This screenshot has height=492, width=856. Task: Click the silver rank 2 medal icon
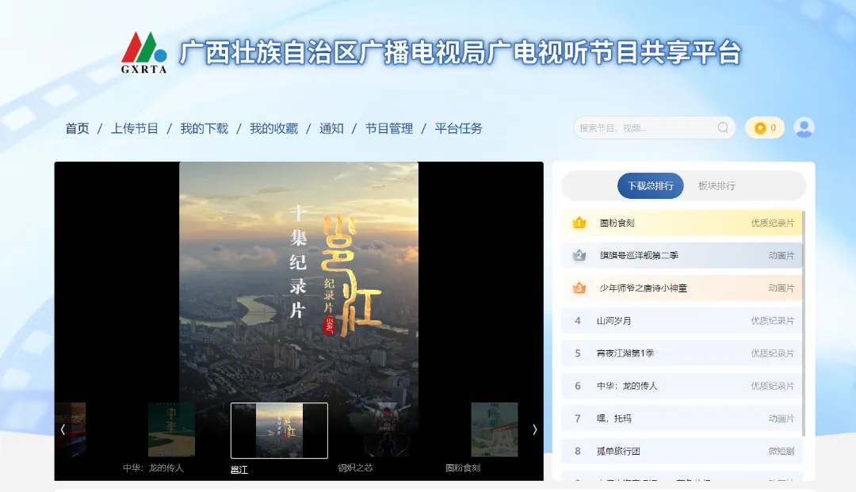[579, 256]
